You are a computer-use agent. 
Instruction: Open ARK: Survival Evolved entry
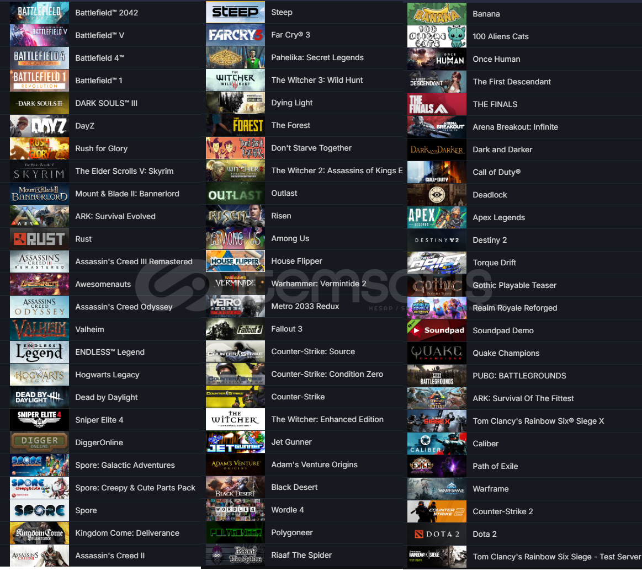[115, 216]
